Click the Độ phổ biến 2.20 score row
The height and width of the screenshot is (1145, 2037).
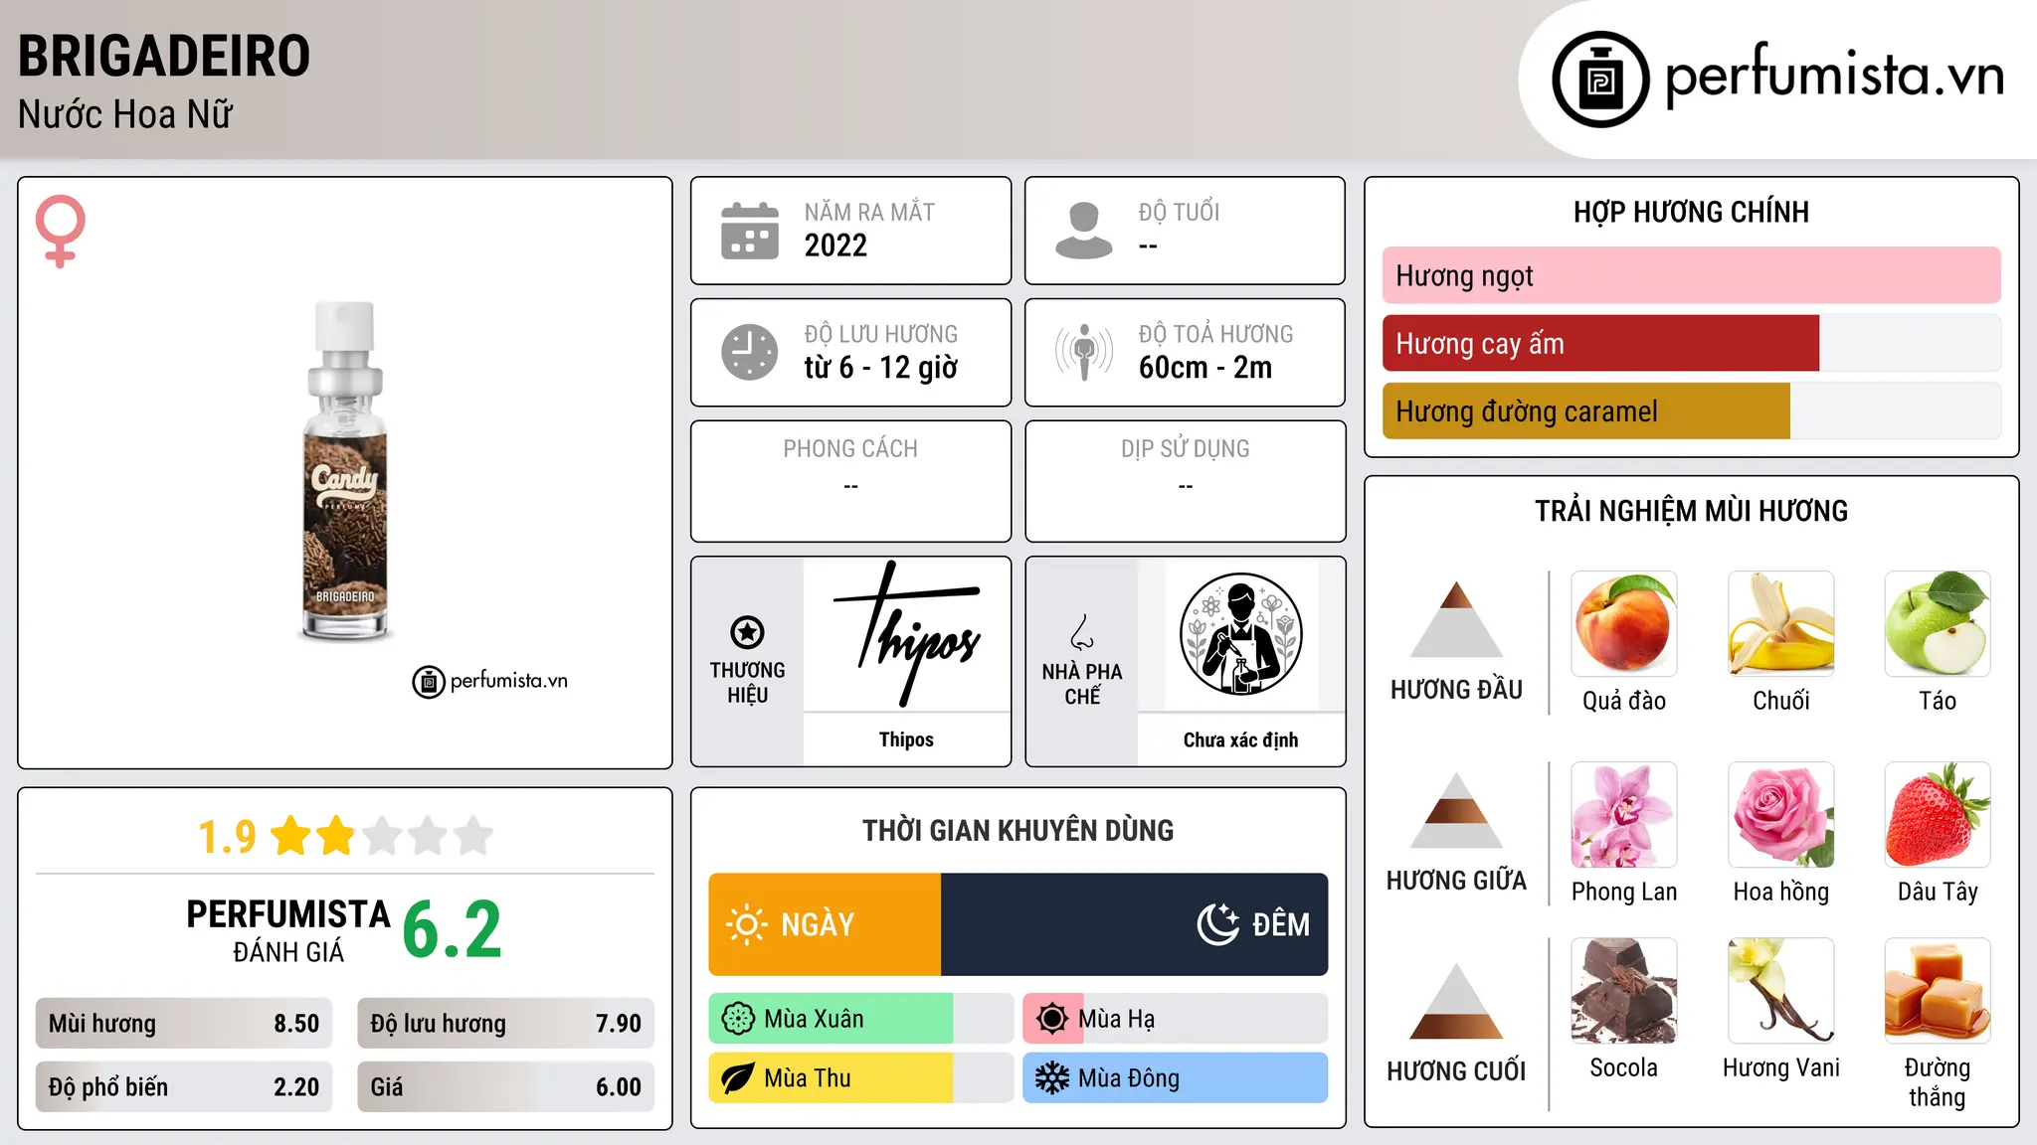184,1086
